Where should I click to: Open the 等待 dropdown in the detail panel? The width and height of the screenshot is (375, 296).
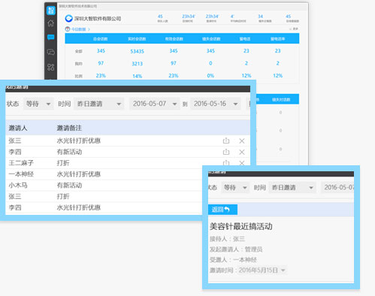[235, 187]
